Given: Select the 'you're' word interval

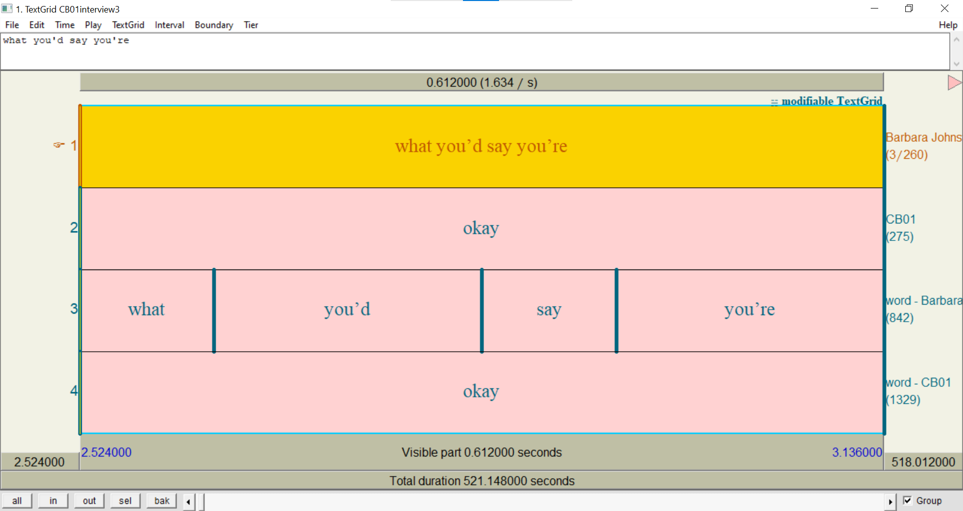Looking at the screenshot, I should [x=750, y=310].
